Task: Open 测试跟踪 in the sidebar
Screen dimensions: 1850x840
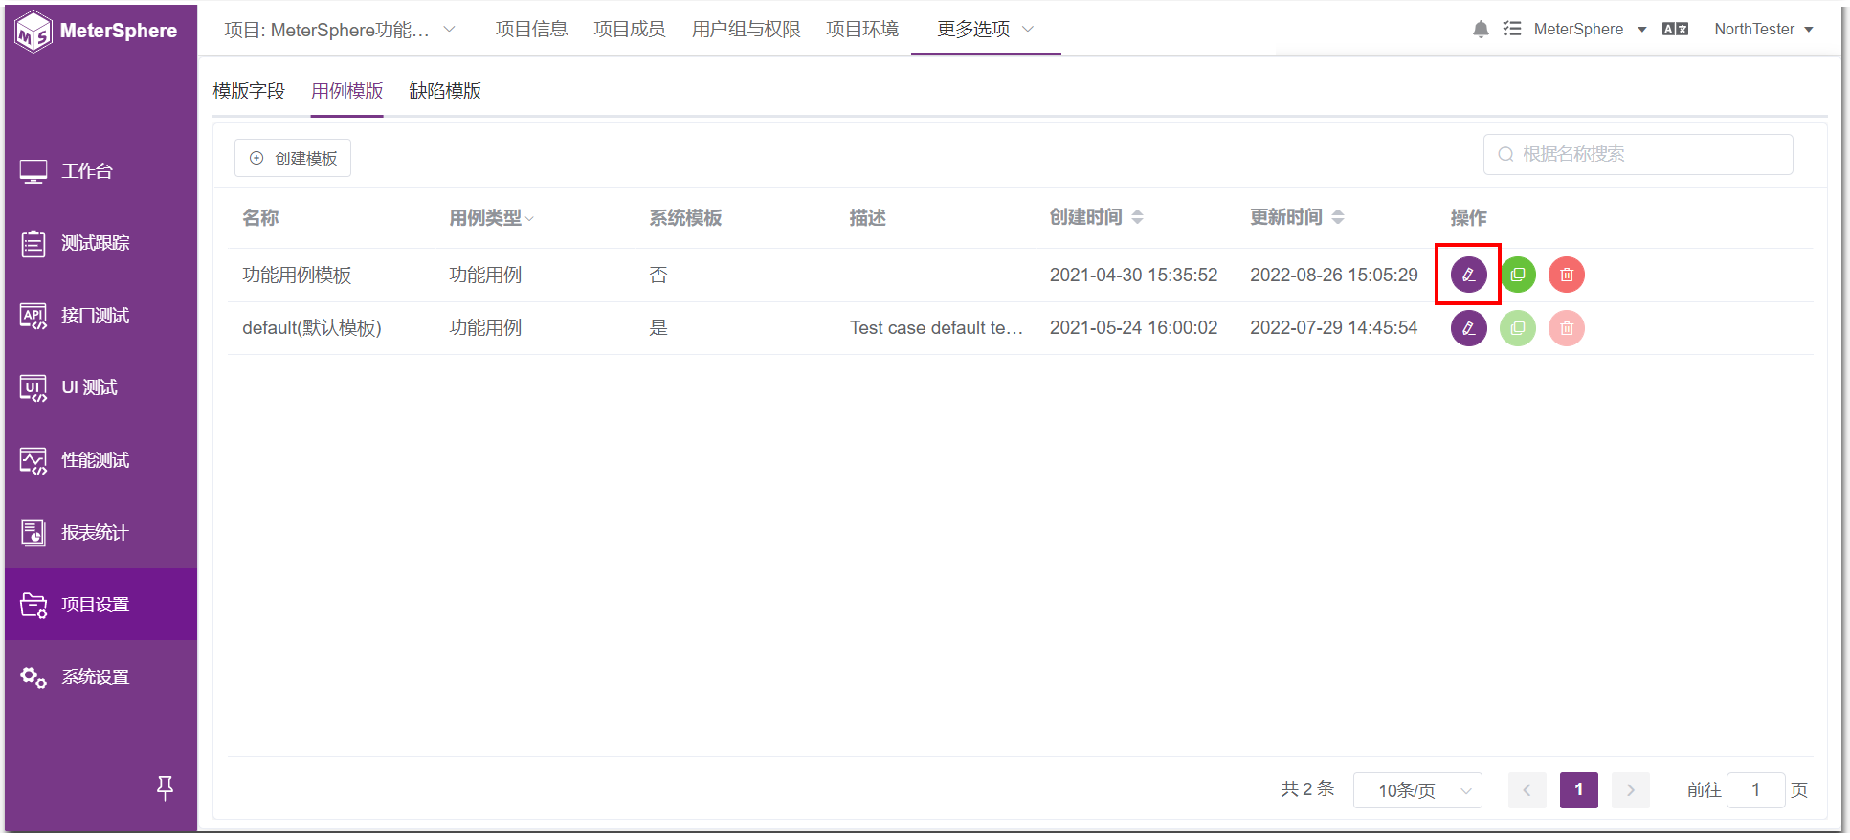Action: (100, 243)
